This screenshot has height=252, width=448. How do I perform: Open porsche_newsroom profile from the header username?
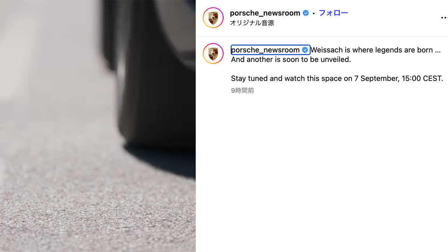(x=265, y=13)
